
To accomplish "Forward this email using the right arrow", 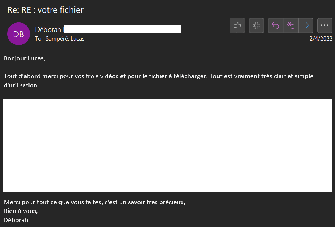I will [x=305, y=25].
